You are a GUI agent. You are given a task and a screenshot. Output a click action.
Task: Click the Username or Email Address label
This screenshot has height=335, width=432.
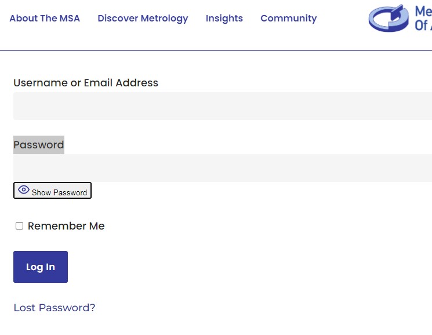(x=86, y=82)
